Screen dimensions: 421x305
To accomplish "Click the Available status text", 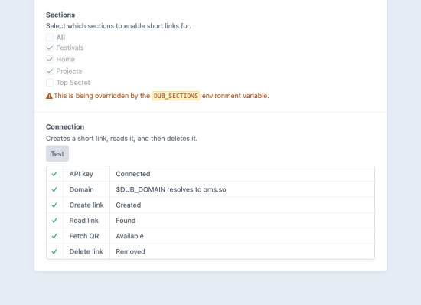I will pyautogui.click(x=129, y=236).
